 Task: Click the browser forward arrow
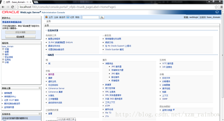coord(8,7)
